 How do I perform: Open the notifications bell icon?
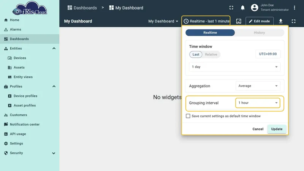click(242, 8)
